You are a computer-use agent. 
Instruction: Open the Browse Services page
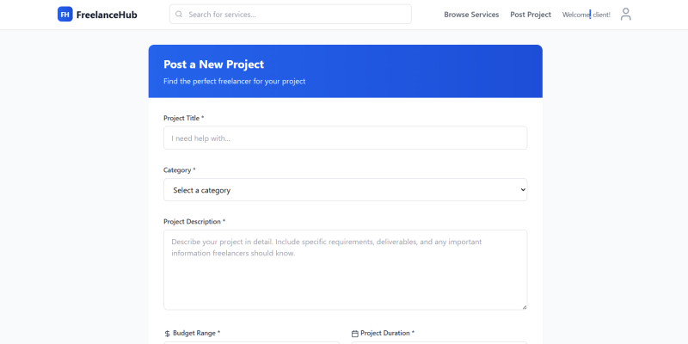pos(471,15)
